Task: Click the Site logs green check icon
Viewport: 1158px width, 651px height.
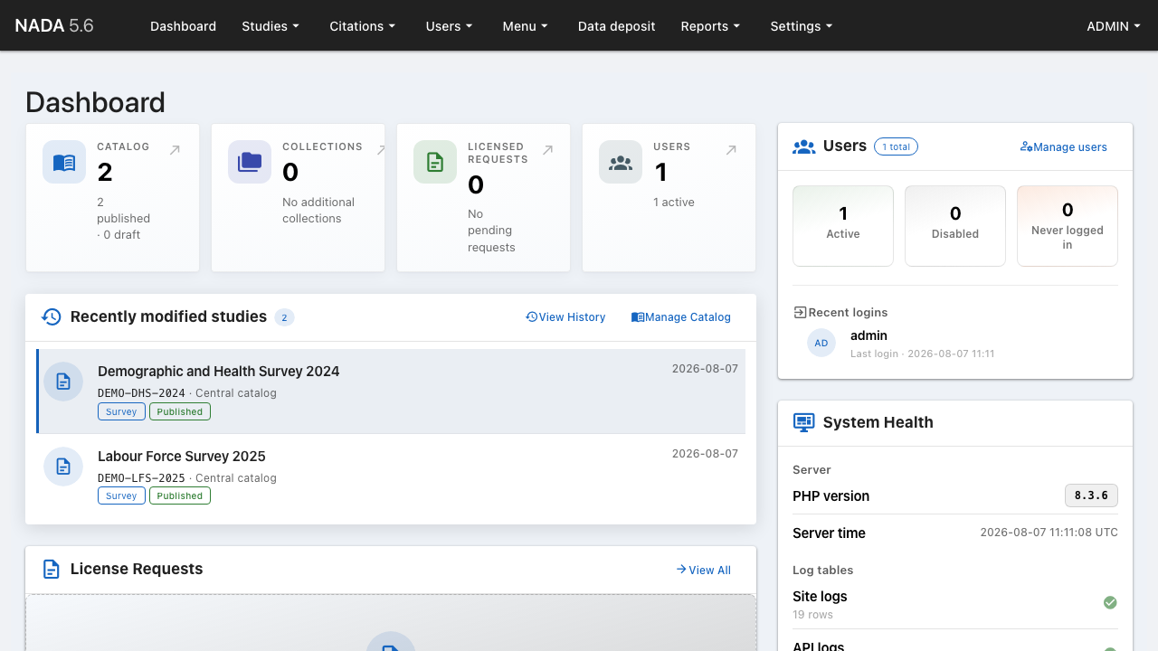Action: pyautogui.click(x=1110, y=602)
